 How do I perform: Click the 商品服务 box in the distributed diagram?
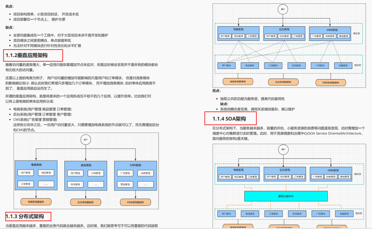[250, 65]
